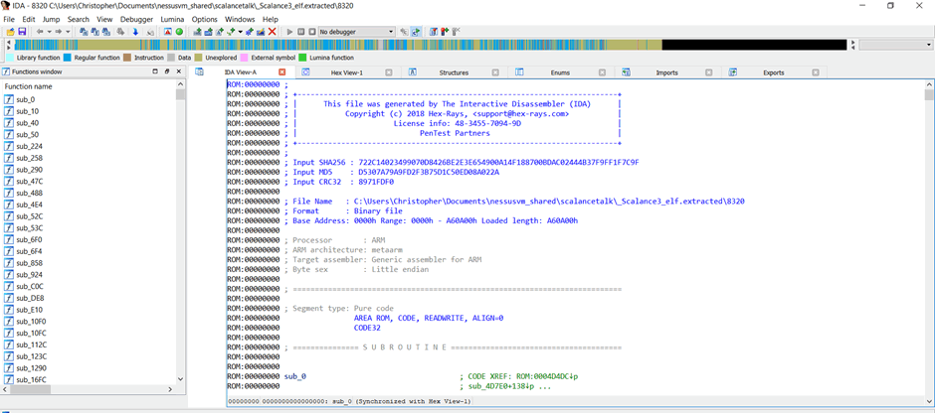The height and width of the screenshot is (413, 935).
Task: Switch to the IDA View-A tab
Action: click(x=241, y=72)
